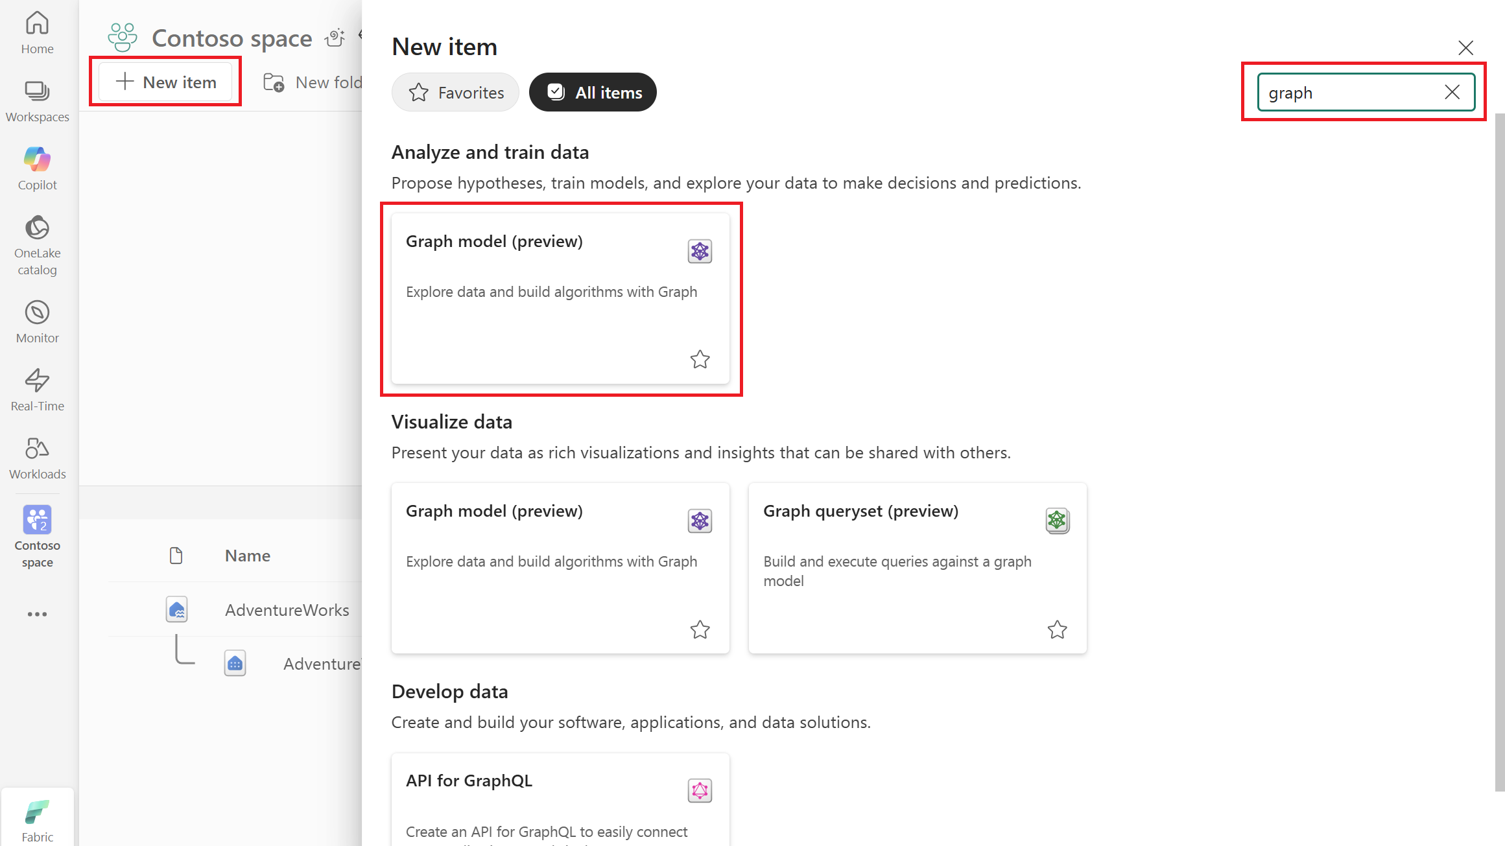Image resolution: width=1505 pixels, height=846 pixels.
Task: Open the Monitor hub
Action: (x=37, y=322)
